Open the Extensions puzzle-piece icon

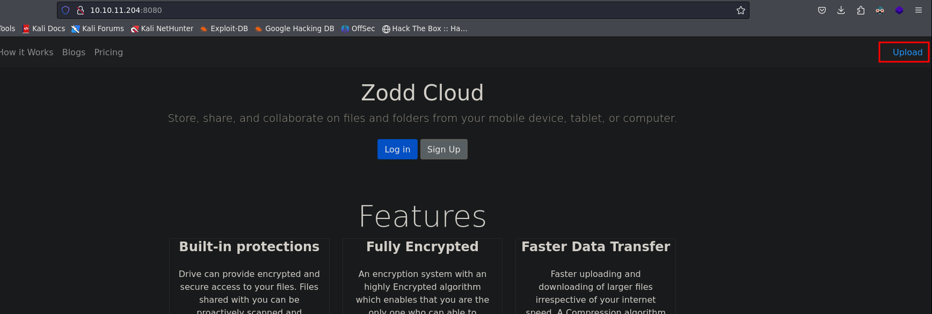coord(861,10)
